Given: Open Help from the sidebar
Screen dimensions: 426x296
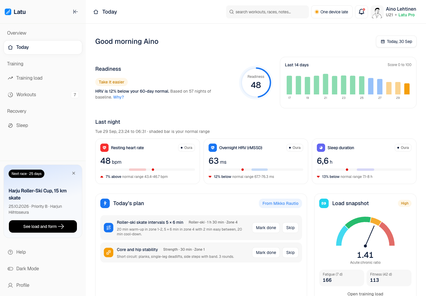Looking at the screenshot, I should point(43,252).
